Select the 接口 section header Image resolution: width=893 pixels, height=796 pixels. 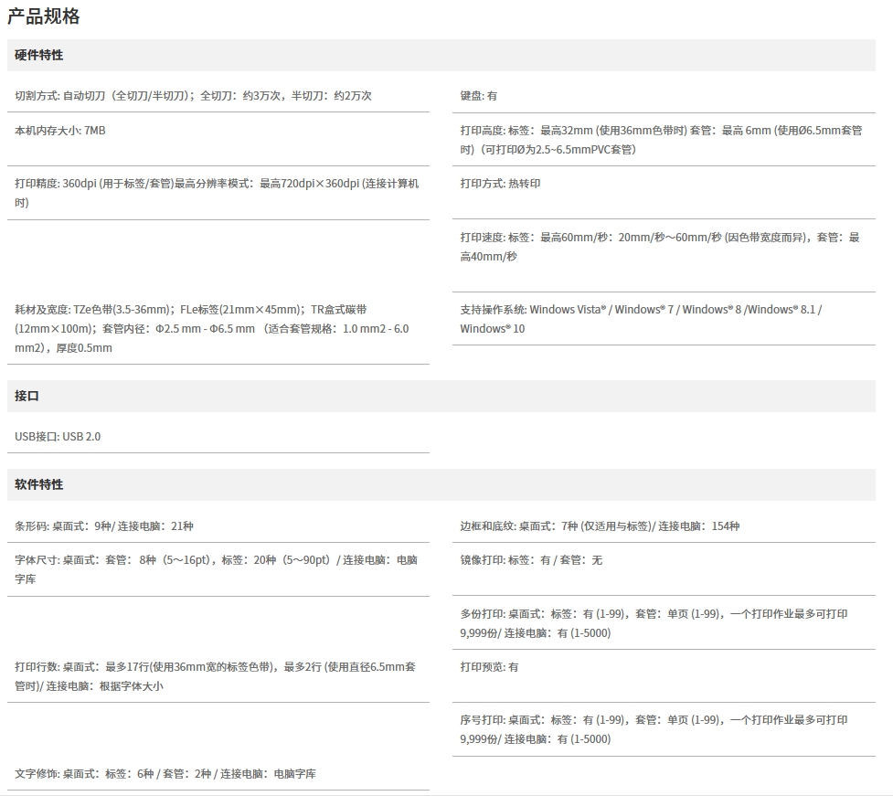(x=441, y=397)
